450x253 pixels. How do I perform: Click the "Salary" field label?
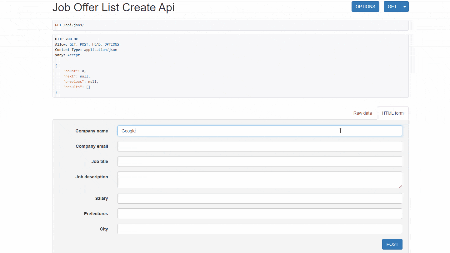click(x=102, y=198)
